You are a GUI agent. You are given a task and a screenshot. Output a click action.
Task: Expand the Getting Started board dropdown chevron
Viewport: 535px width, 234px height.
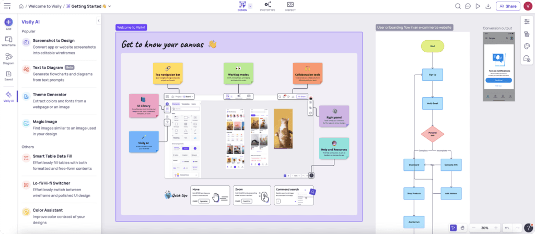110,6
